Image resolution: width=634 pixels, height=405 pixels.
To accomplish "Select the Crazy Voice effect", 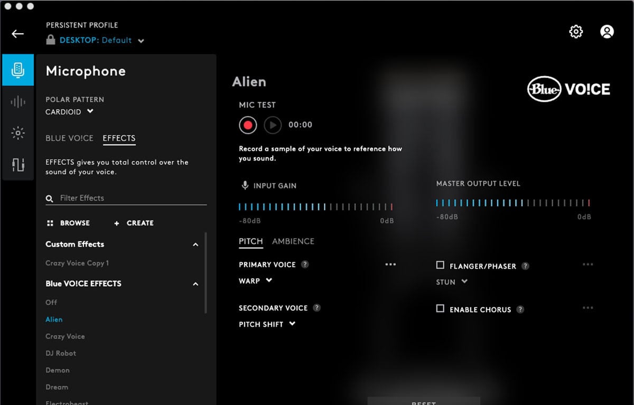I will [x=65, y=336].
